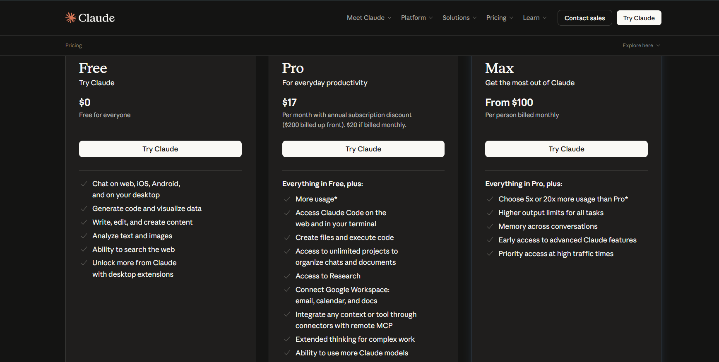Click the annual subscription discount description
Image resolution: width=719 pixels, height=362 pixels.
[x=347, y=120]
